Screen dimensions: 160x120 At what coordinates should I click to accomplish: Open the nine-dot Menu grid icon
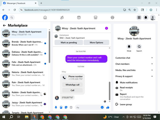click(x=139, y=18)
